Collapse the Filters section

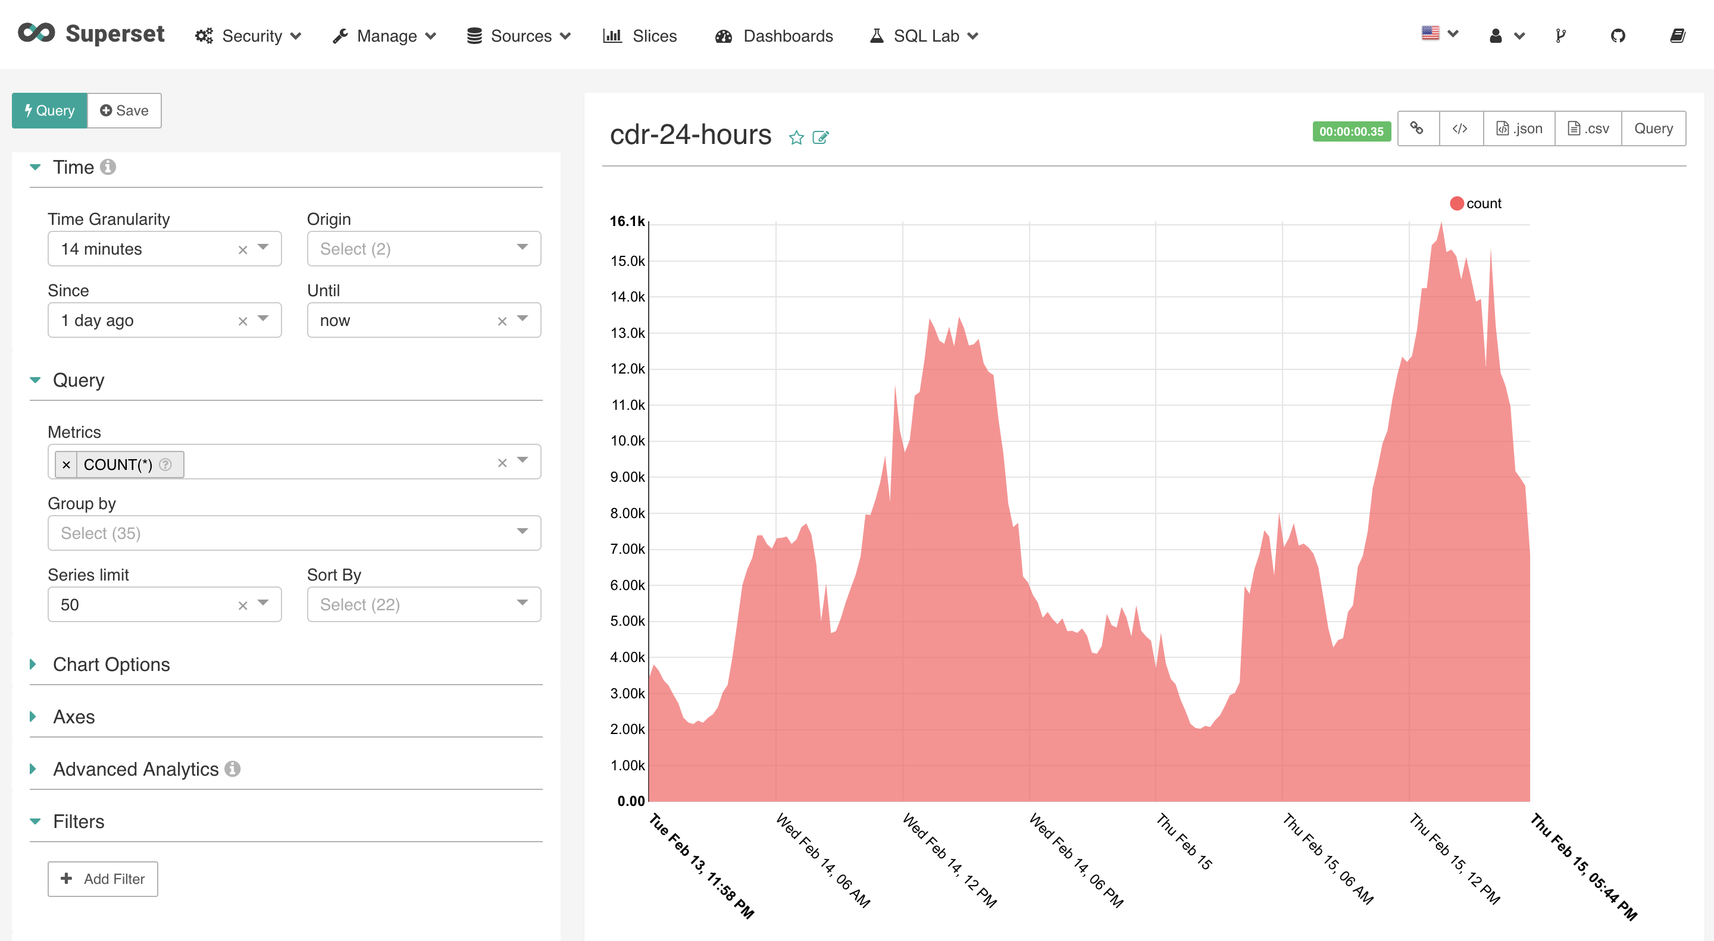point(79,821)
